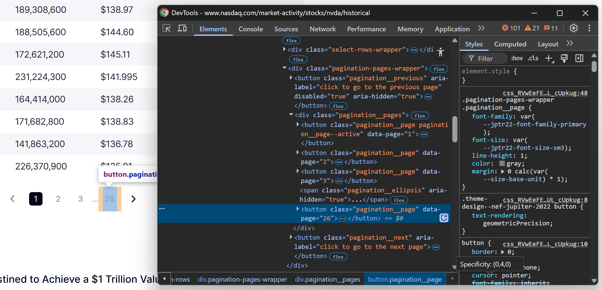The width and height of the screenshot is (602, 290).
Task: Click the gray color swatch
Action: pos(502,163)
